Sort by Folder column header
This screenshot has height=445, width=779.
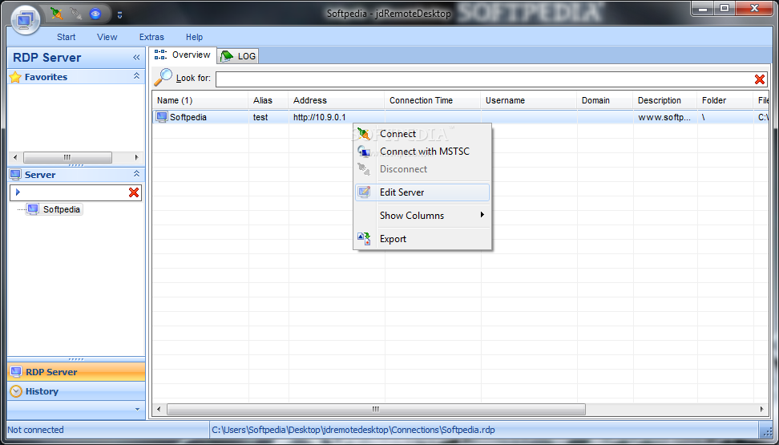pos(725,100)
